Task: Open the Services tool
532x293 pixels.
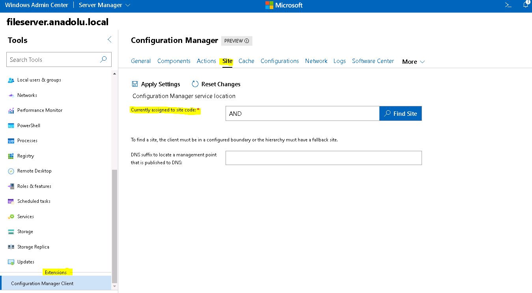Action: pyautogui.click(x=26, y=216)
